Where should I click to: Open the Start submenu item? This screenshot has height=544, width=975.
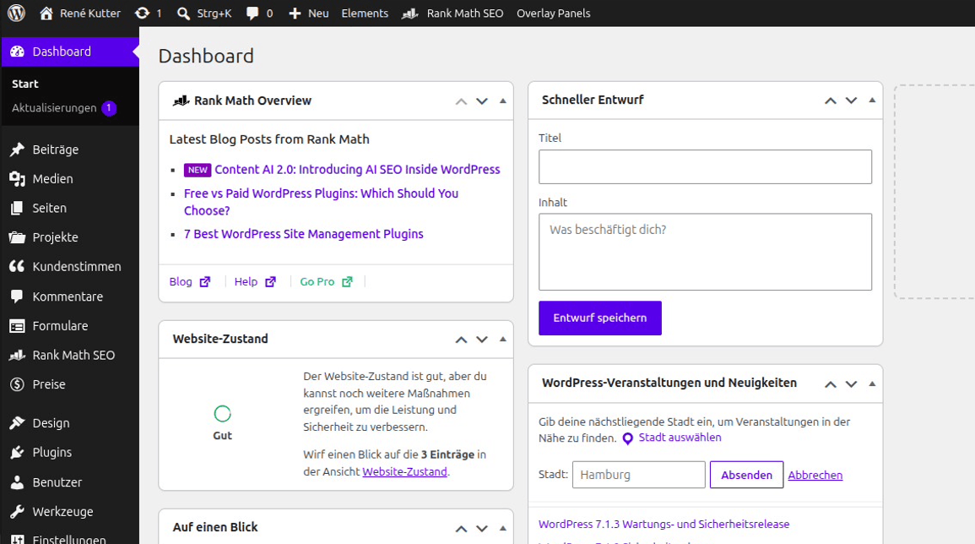pos(24,84)
